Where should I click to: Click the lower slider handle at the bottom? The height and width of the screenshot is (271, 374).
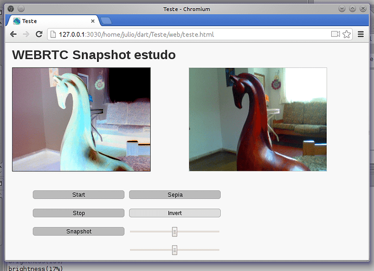point(175,250)
